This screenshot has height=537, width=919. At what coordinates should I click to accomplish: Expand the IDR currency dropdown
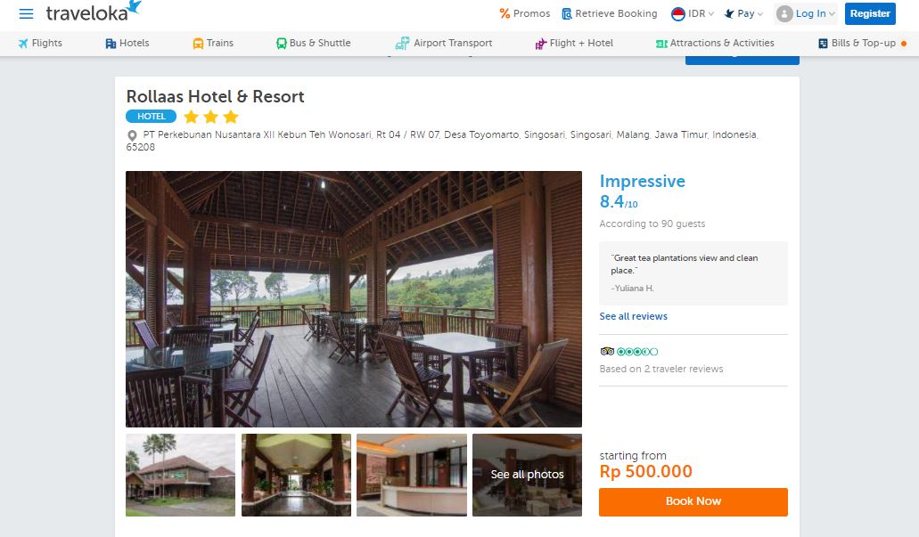coord(693,13)
